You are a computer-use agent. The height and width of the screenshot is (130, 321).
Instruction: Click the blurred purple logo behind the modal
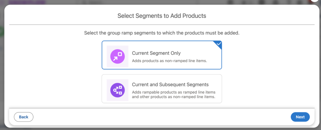click(27, 2)
